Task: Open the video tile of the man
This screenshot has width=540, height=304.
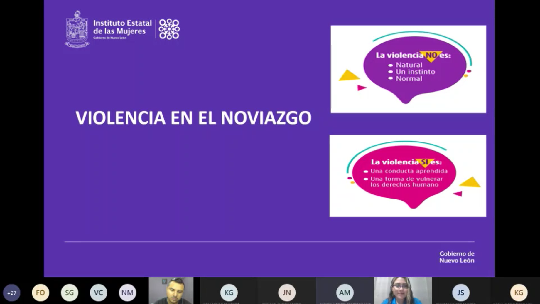Action: 171,291
